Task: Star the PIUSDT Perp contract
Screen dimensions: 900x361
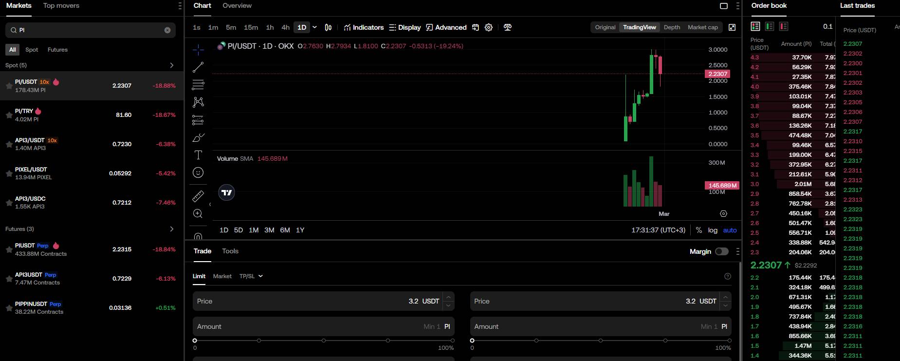Action: pyautogui.click(x=9, y=249)
